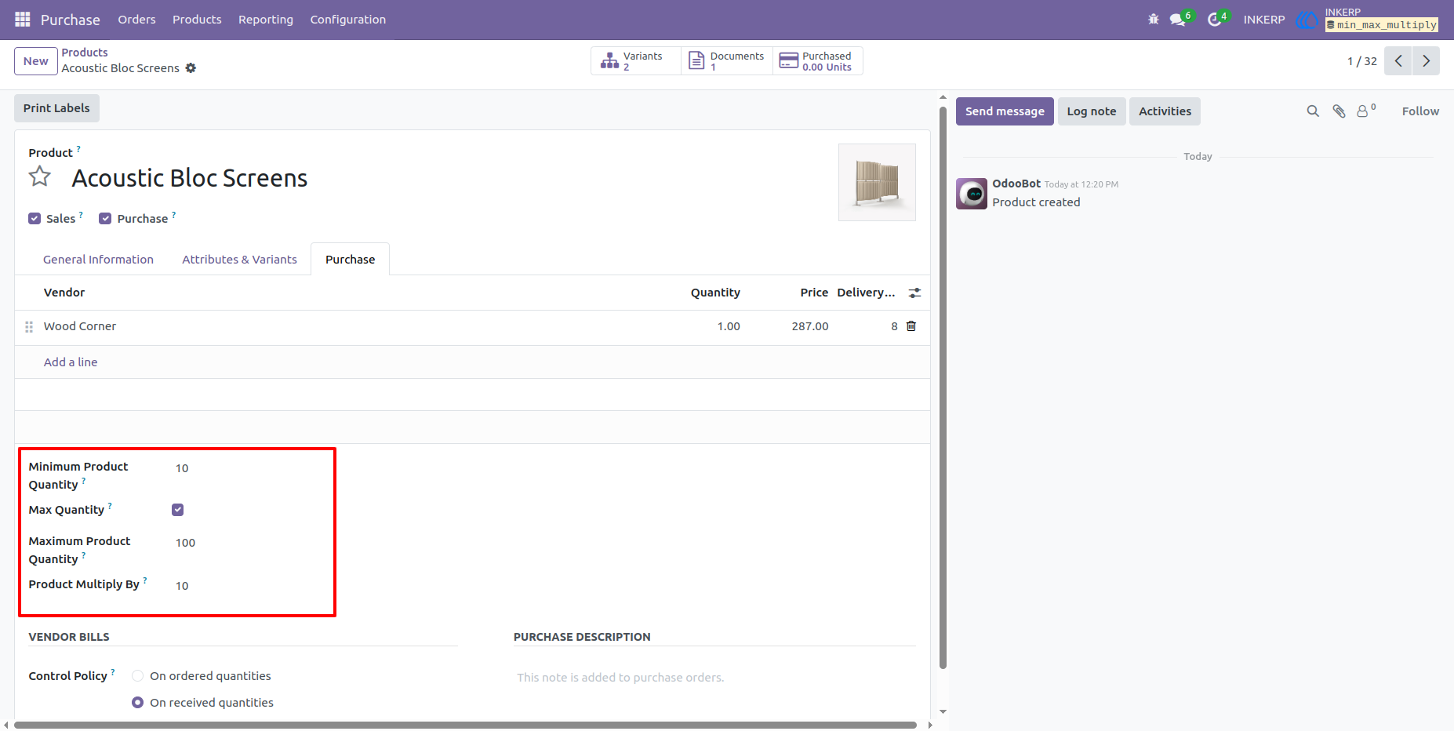Go to the previous product record

click(1398, 61)
